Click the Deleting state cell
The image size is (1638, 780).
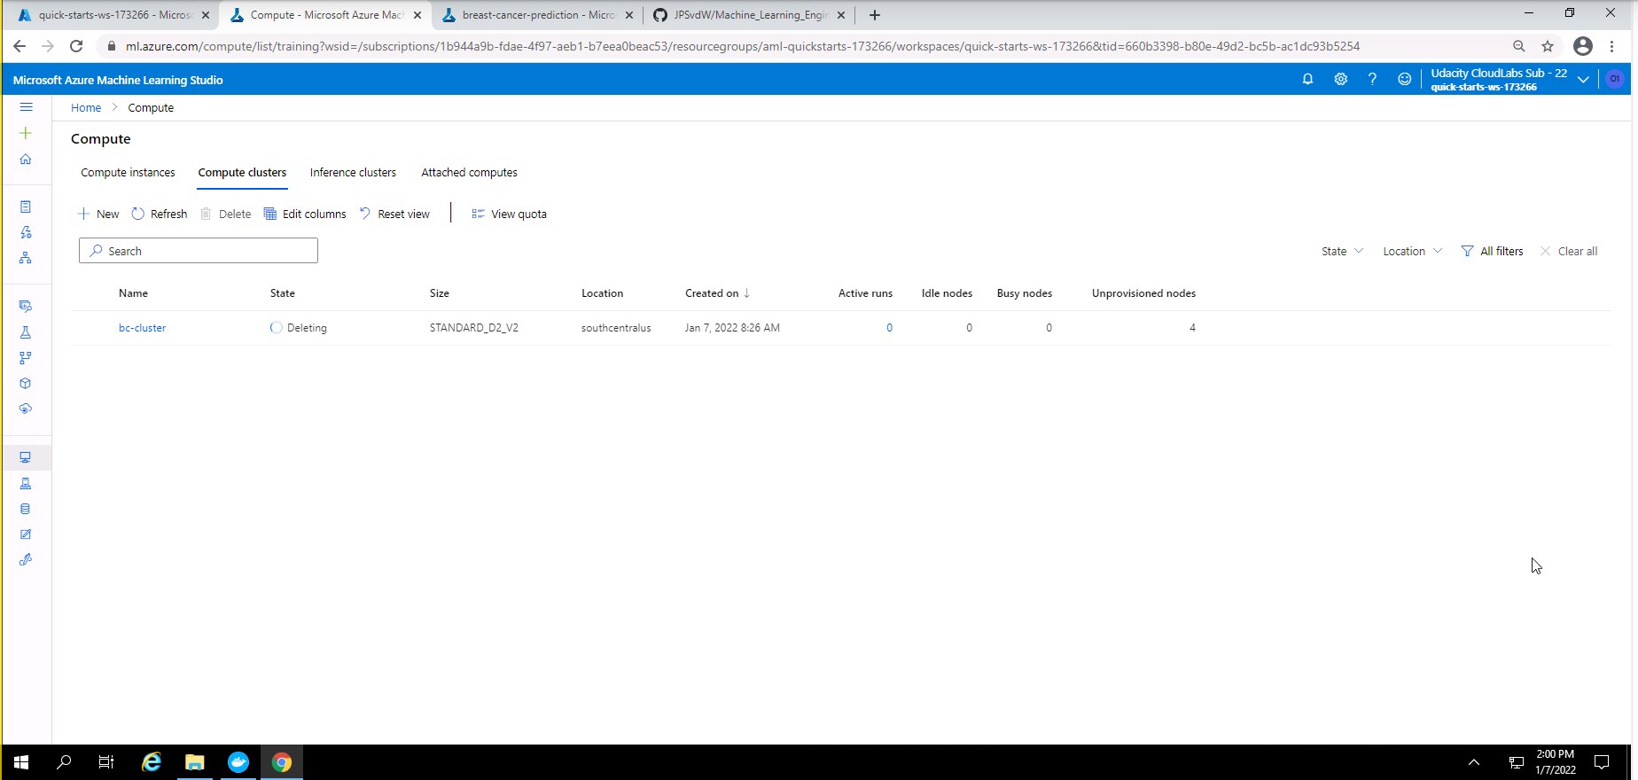pos(299,328)
